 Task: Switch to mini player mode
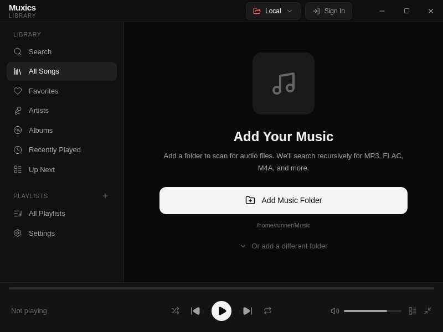[x=427, y=311]
